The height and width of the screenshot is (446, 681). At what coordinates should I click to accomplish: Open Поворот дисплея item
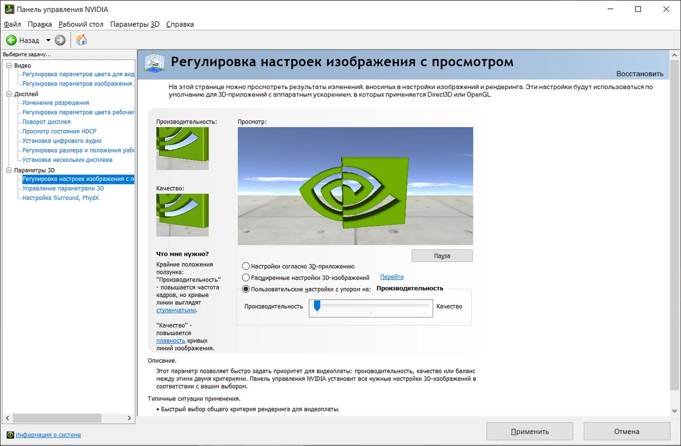coord(47,121)
